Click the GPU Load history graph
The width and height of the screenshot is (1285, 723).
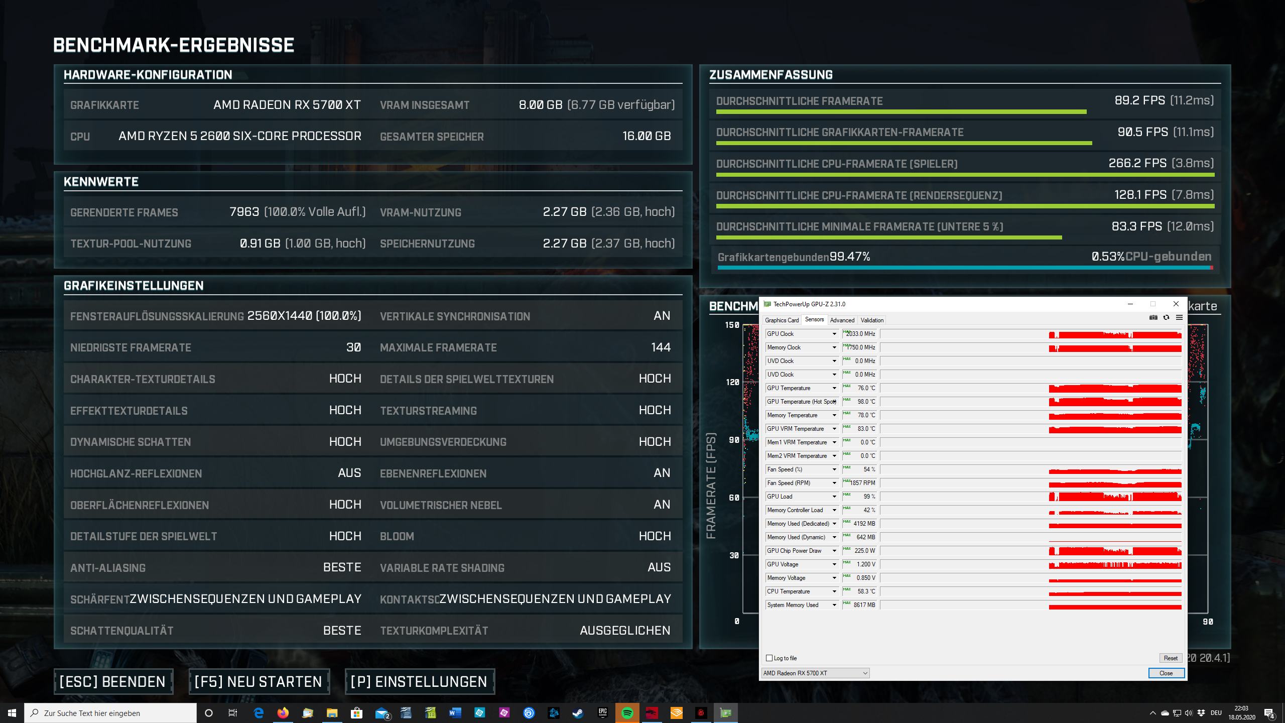point(1032,497)
